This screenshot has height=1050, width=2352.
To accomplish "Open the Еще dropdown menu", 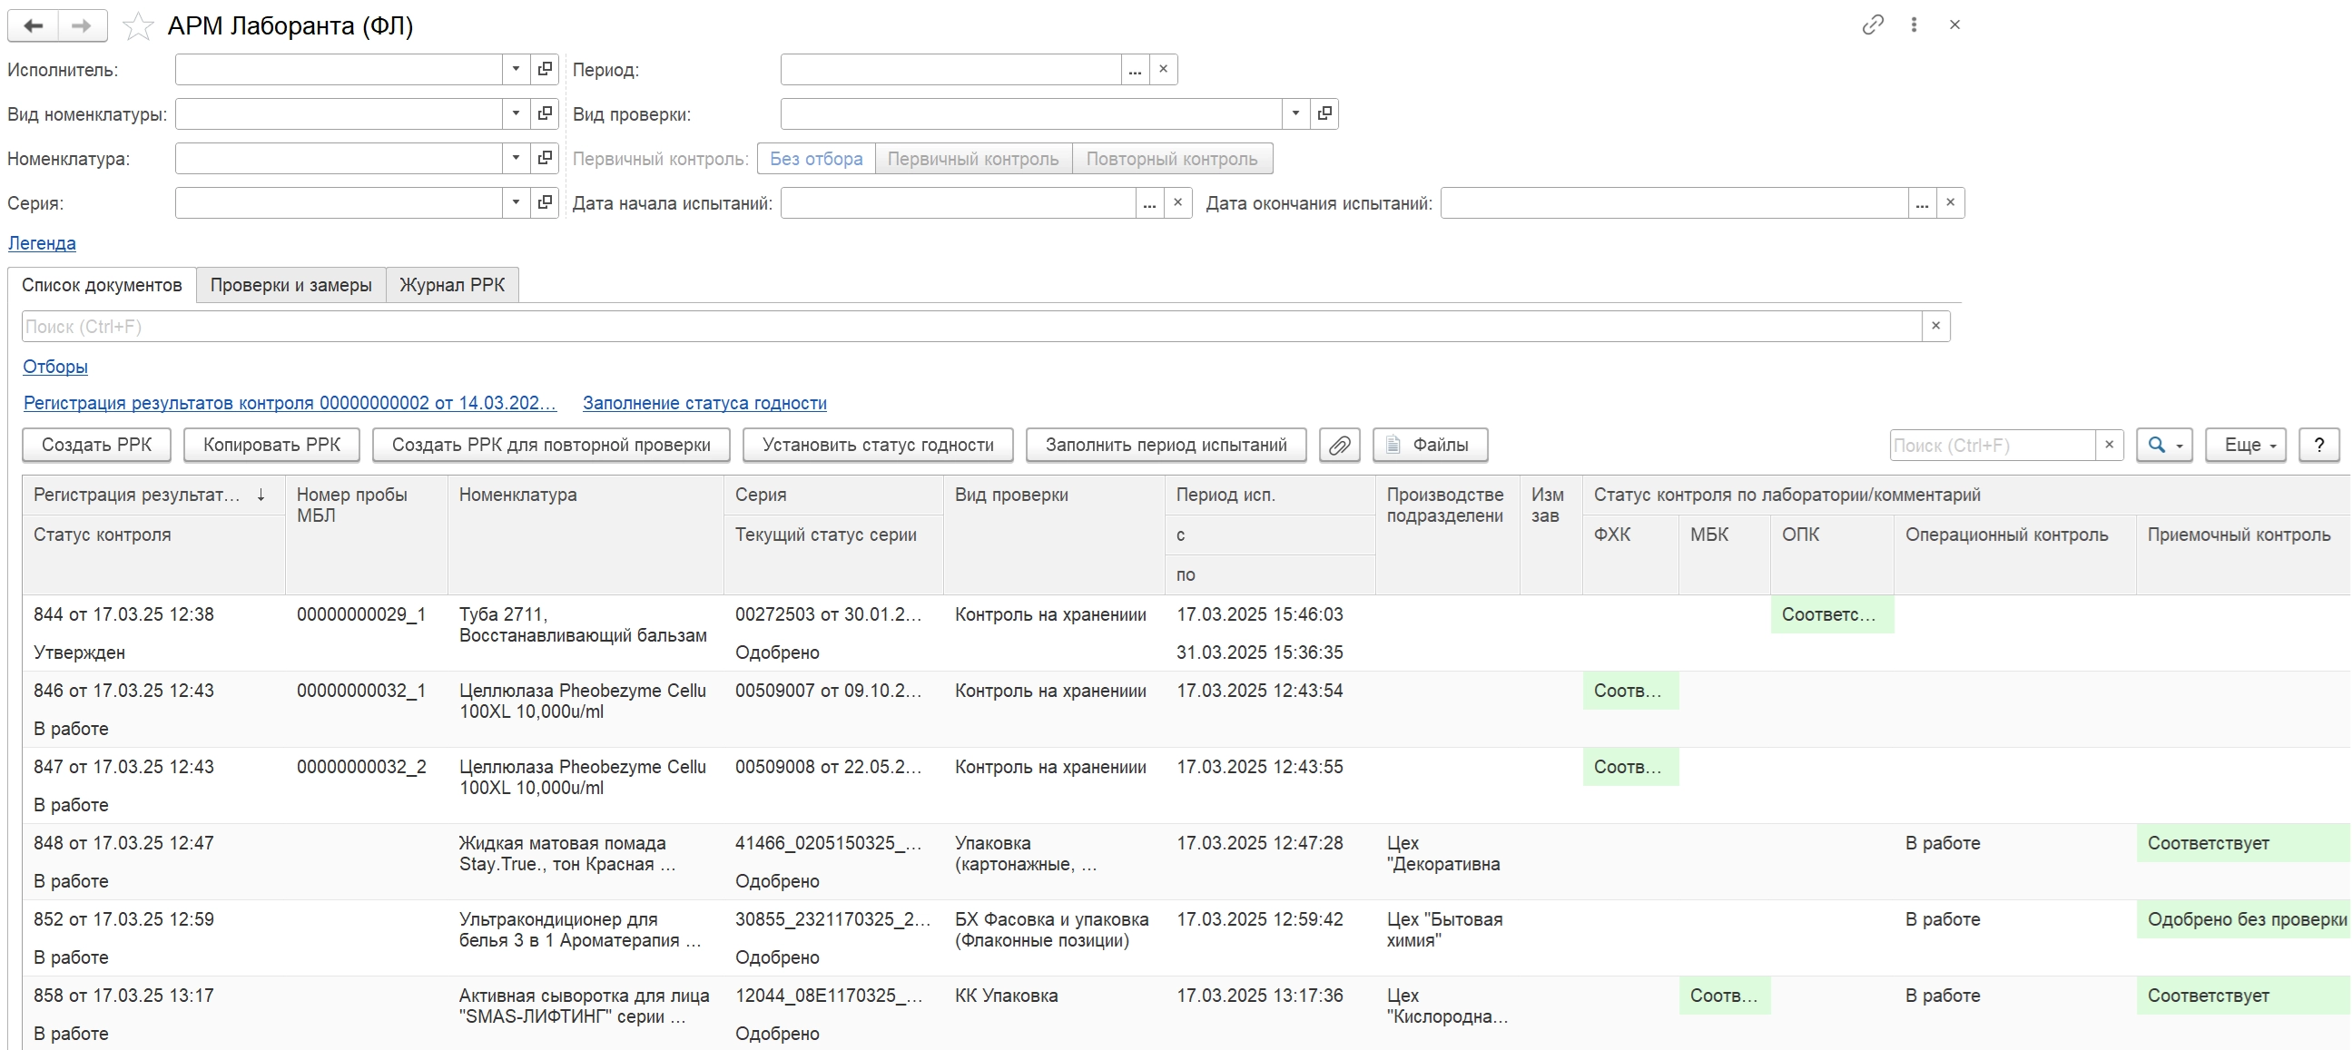I will (2245, 445).
